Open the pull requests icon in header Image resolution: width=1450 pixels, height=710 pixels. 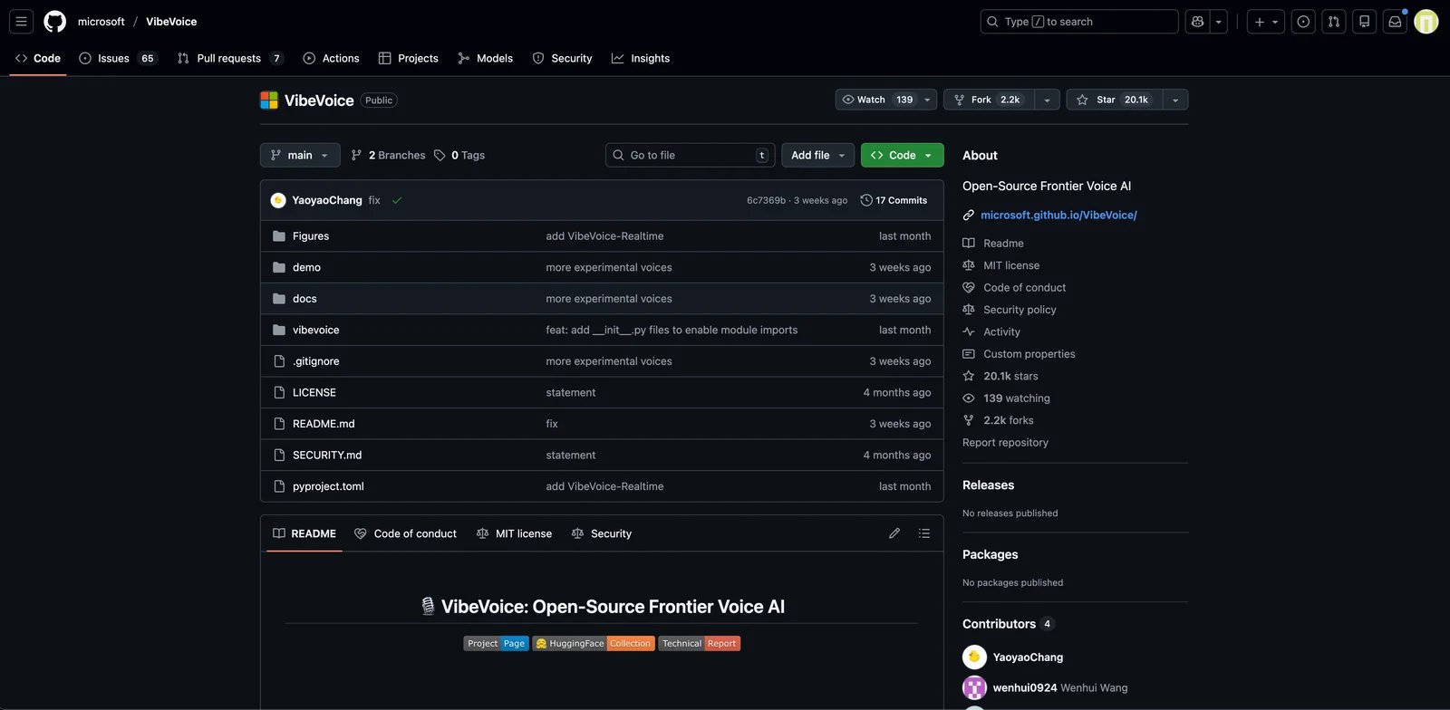click(1334, 22)
